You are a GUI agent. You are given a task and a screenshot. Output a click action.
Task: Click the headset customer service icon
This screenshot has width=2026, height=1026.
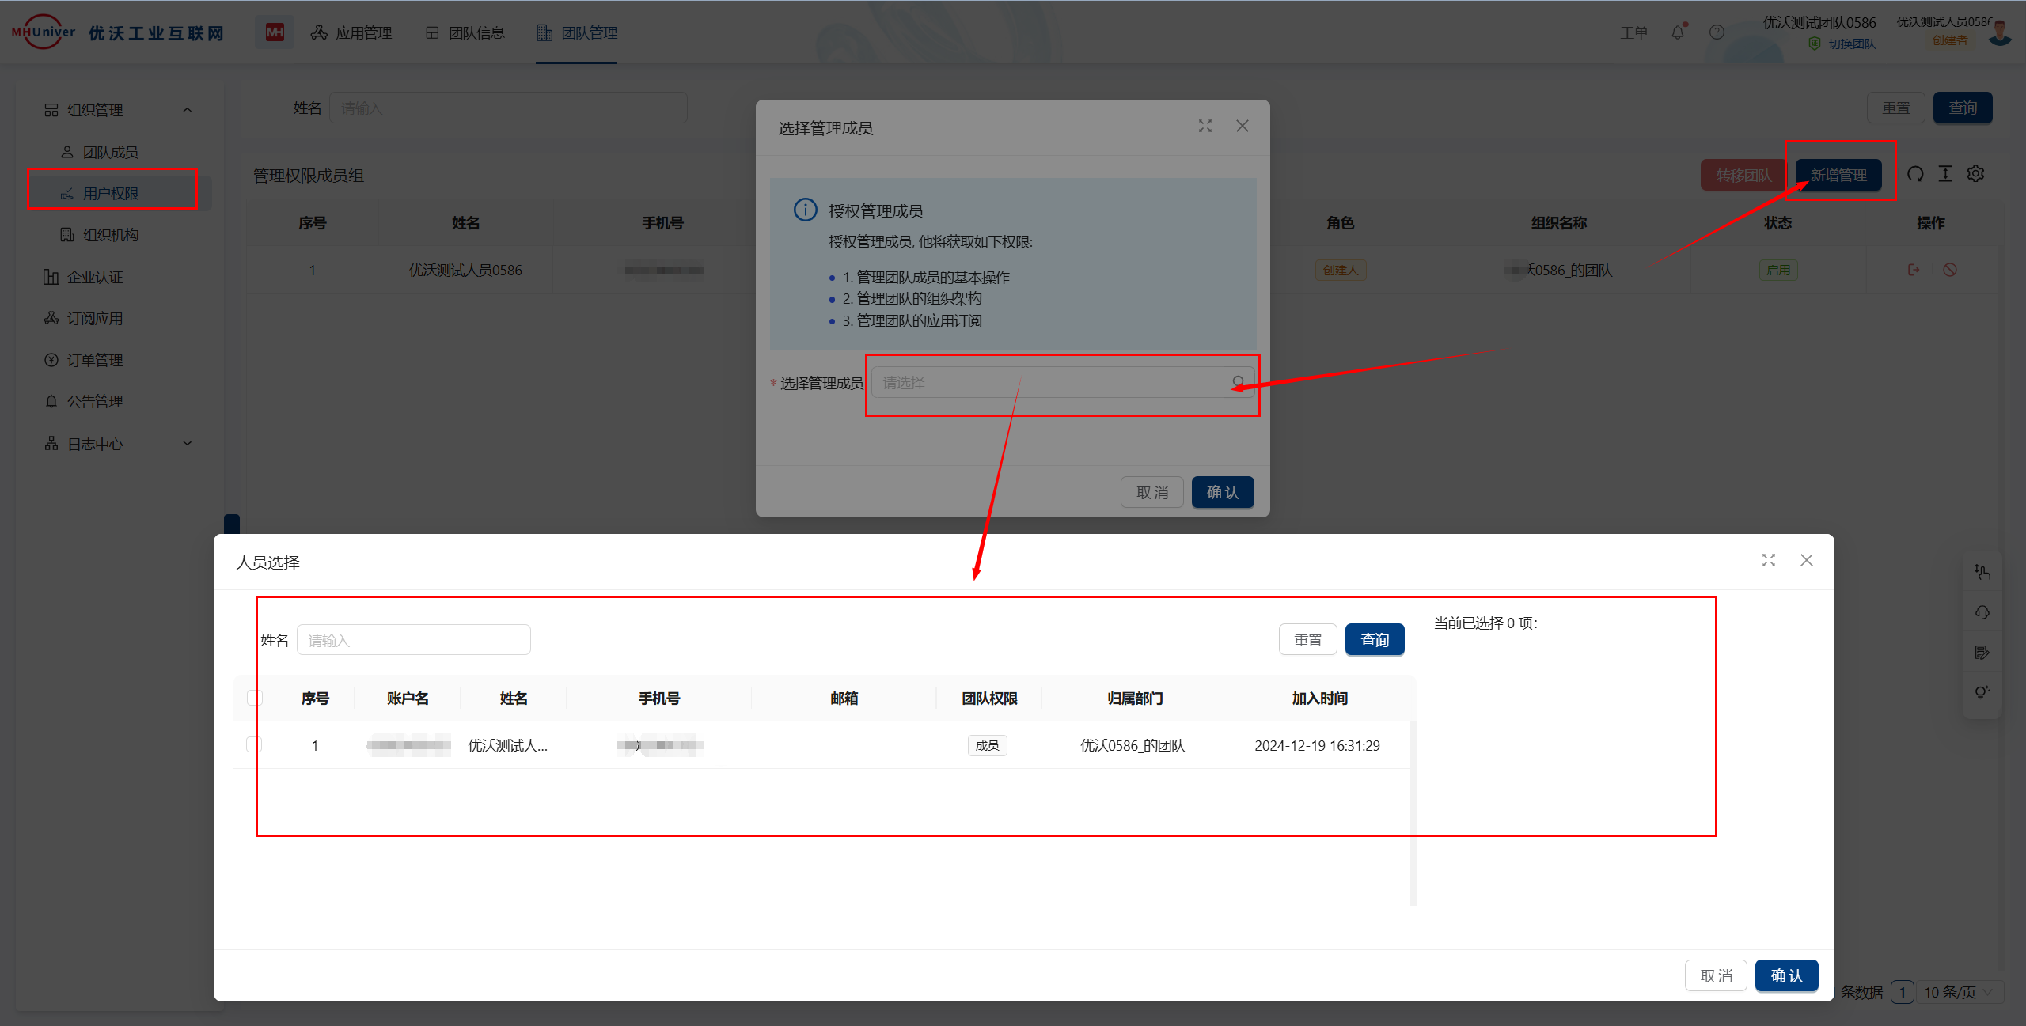[1982, 612]
